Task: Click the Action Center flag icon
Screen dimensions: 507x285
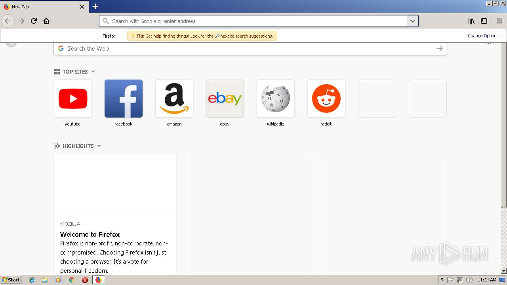Action: tap(450, 280)
